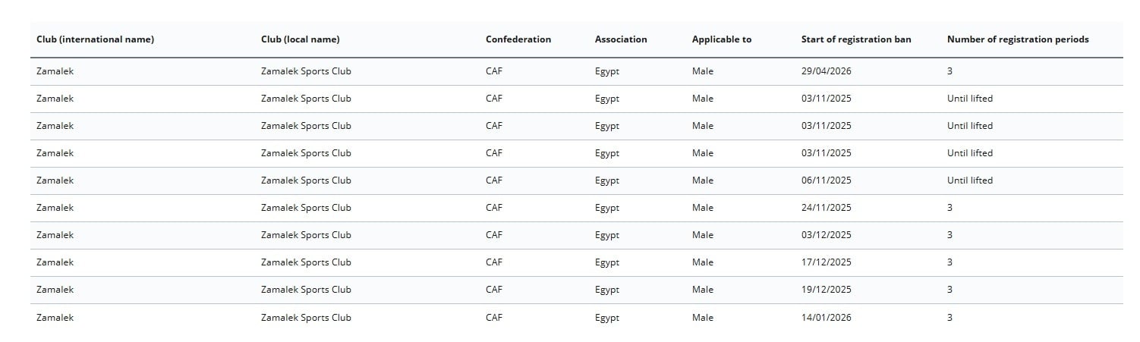Select "CAF" in the 14/01/2026 row

pyautogui.click(x=494, y=318)
